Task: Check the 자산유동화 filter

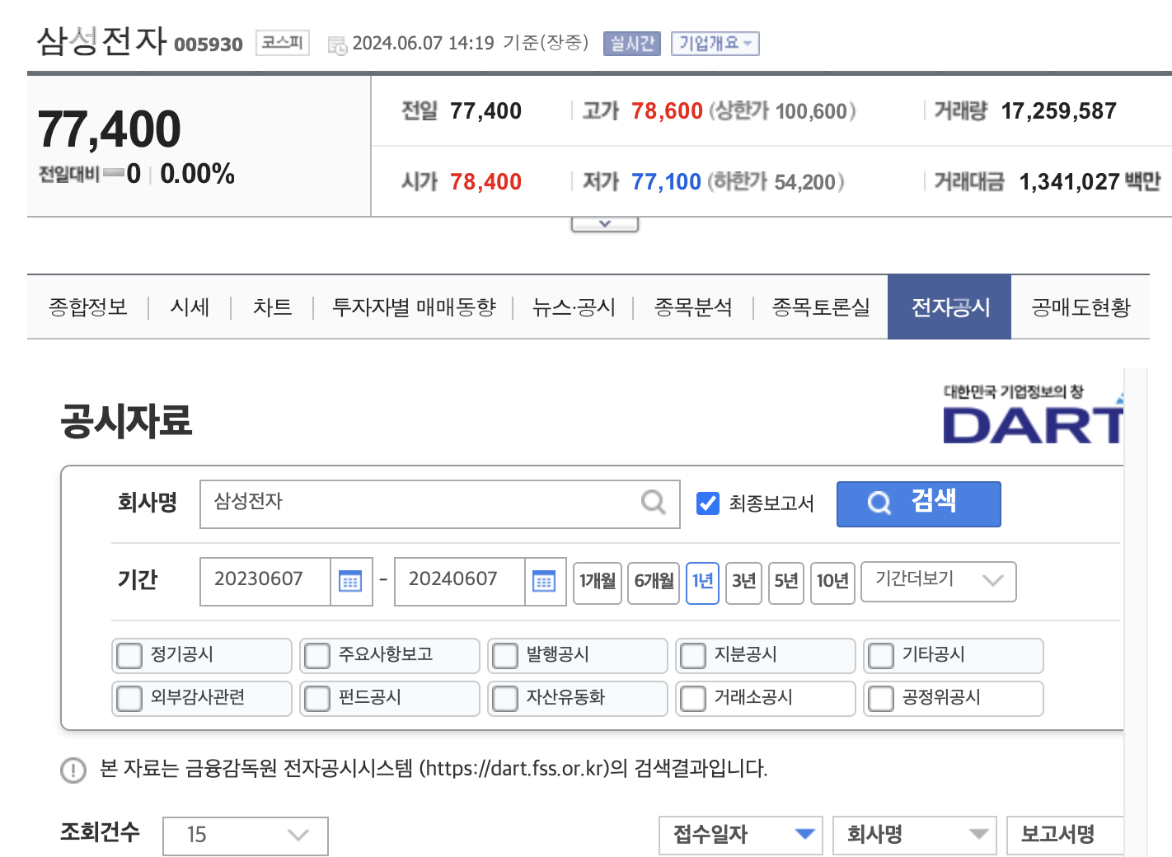Action: click(505, 699)
